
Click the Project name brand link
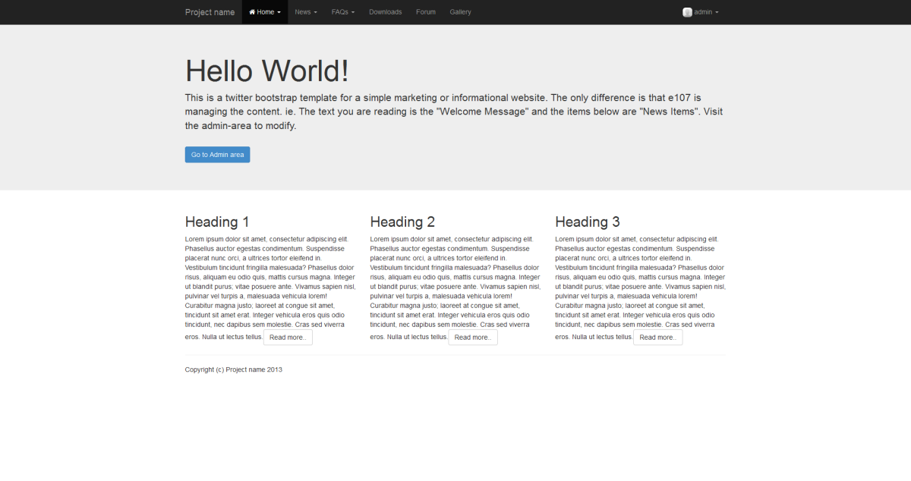click(x=210, y=11)
